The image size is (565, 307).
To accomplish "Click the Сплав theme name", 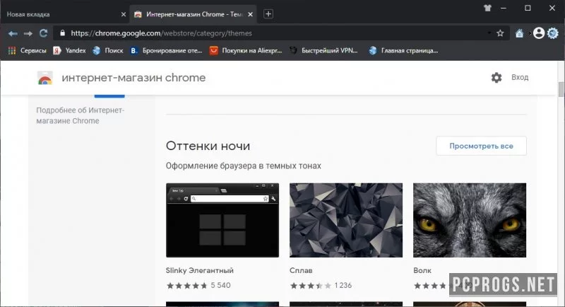I will pos(301,270).
